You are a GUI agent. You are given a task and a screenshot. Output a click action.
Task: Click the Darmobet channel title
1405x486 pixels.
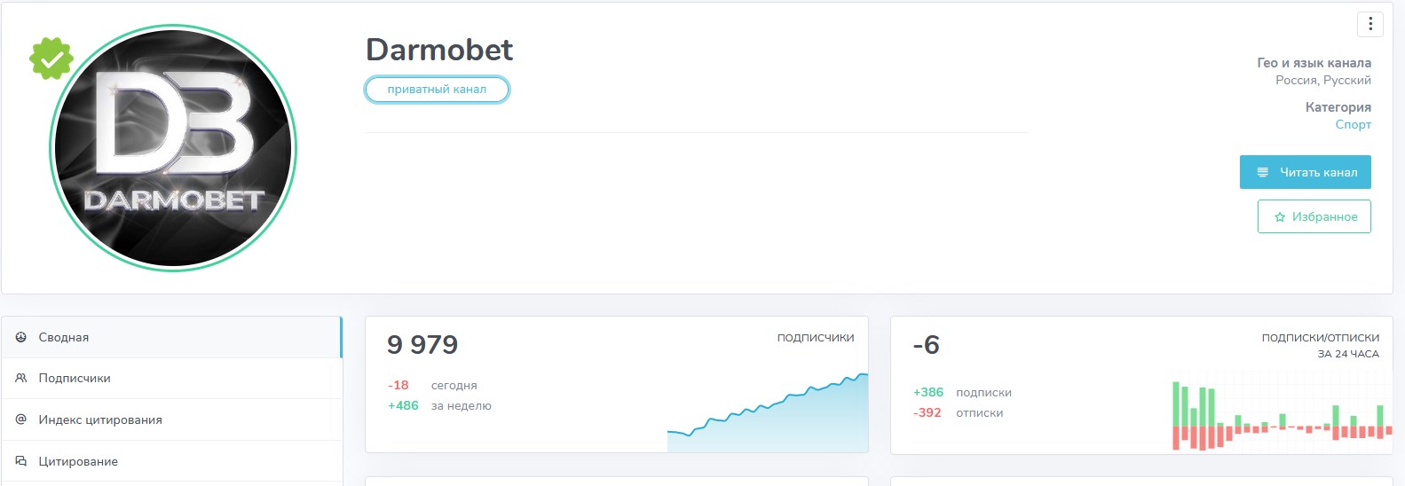coord(439,50)
